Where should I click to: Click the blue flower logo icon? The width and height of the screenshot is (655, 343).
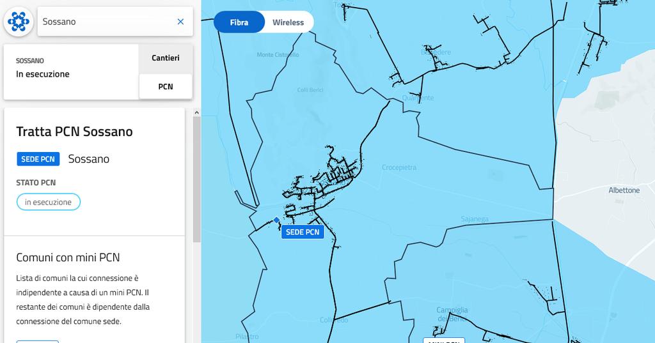(19, 22)
